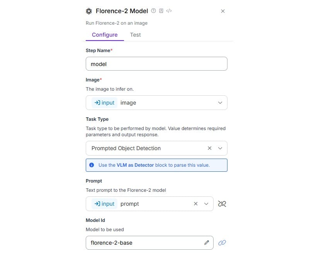The height and width of the screenshot is (279, 319).
Task: Clear the Prompt field selection
Action: [196, 204]
